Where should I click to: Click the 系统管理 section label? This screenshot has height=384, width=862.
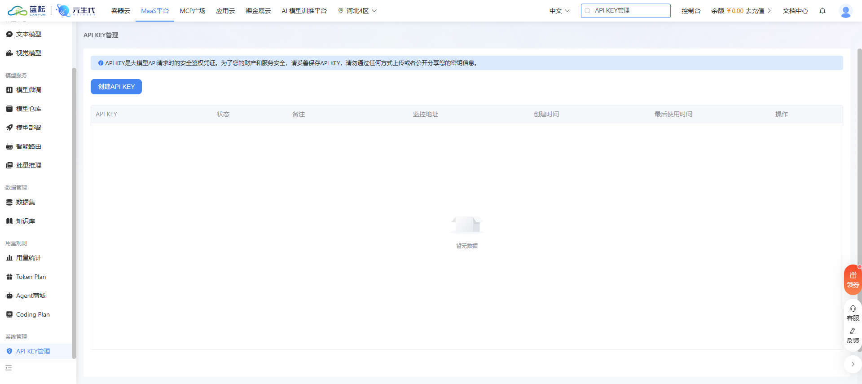tap(16, 336)
